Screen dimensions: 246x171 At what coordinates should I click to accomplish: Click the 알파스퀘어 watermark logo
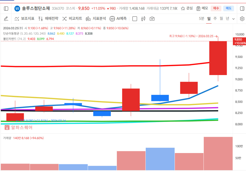pyautogui.click(x=18, y=128)
